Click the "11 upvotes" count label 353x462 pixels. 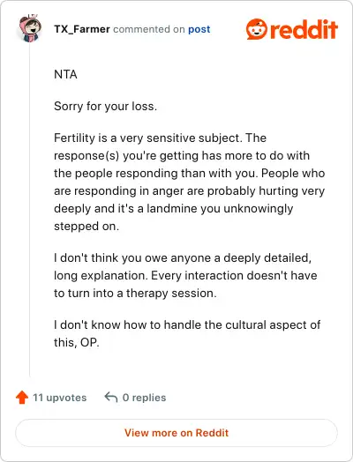60,398
